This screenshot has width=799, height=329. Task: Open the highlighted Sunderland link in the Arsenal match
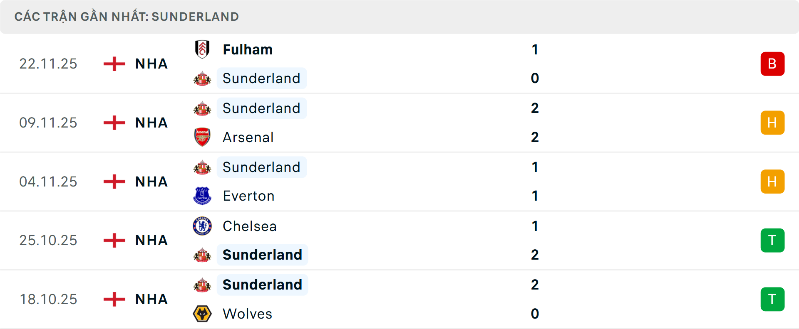click(262, 108)
